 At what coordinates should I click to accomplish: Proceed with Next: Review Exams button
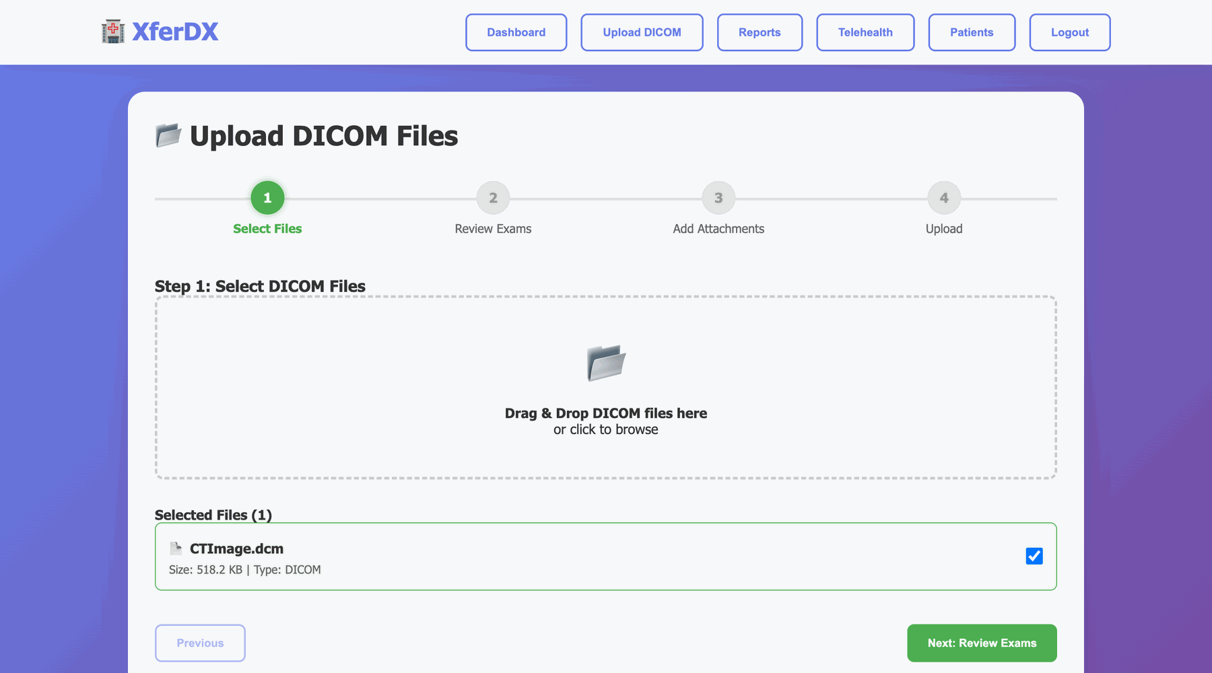pyautogui.click(x=982, y=643)
